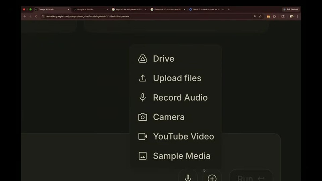Open the browser extensions puzzle icon
Viewport: 322px width, 181px height.
[x=274, y=16]
